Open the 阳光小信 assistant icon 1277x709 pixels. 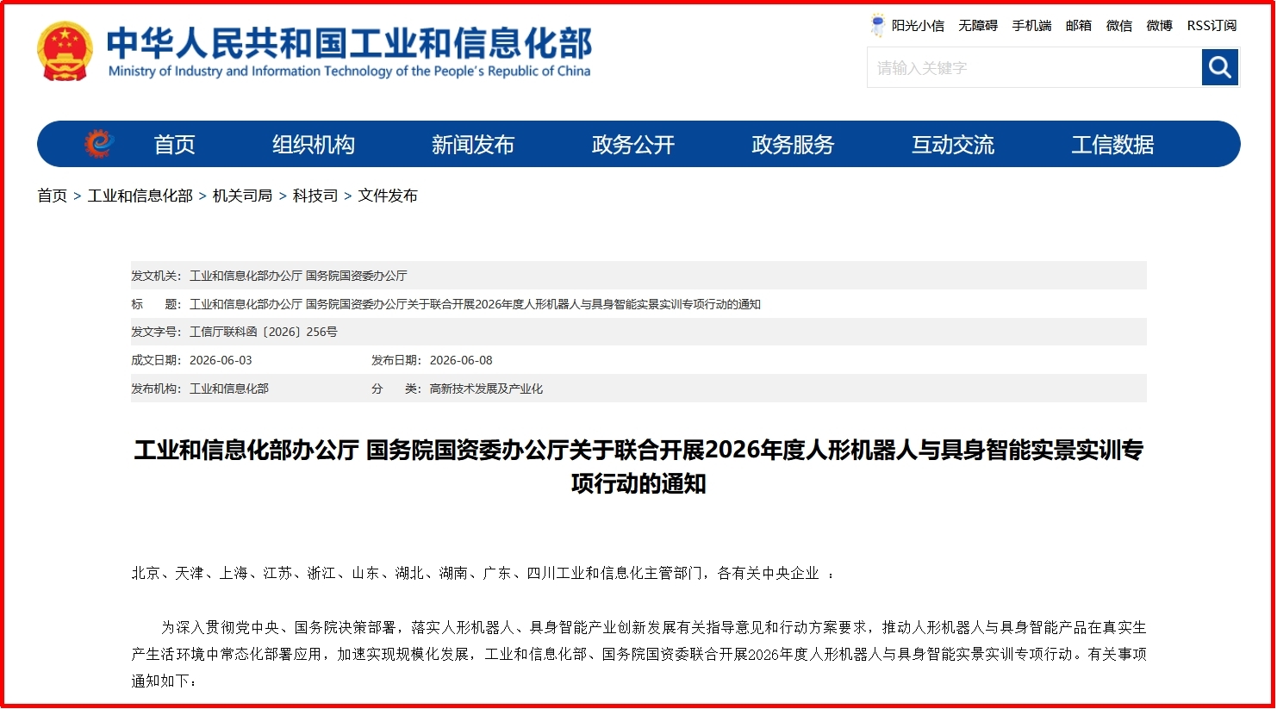tap(877, 25)
